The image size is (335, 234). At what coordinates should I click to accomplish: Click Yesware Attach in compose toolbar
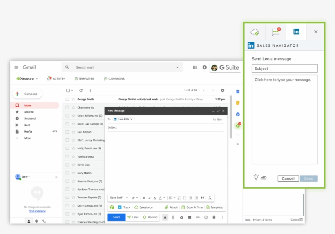point(171,207)
